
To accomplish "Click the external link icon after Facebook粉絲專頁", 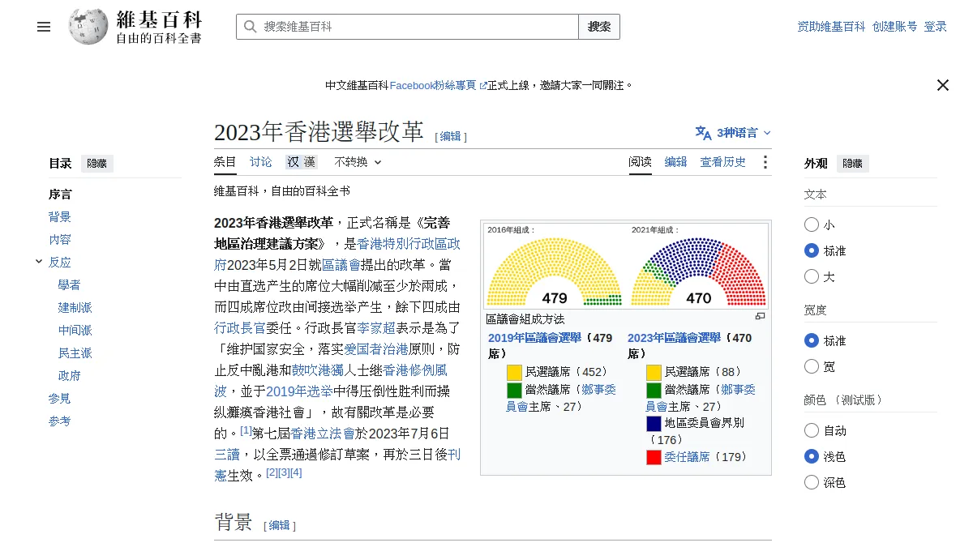I will click(x=483, y=85).
